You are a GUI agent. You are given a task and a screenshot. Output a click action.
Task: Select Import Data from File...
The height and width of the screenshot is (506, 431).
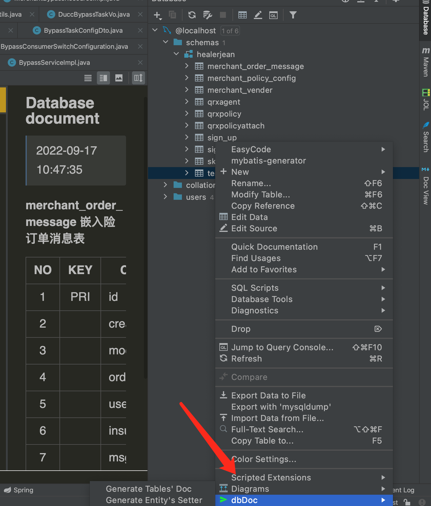304,418
